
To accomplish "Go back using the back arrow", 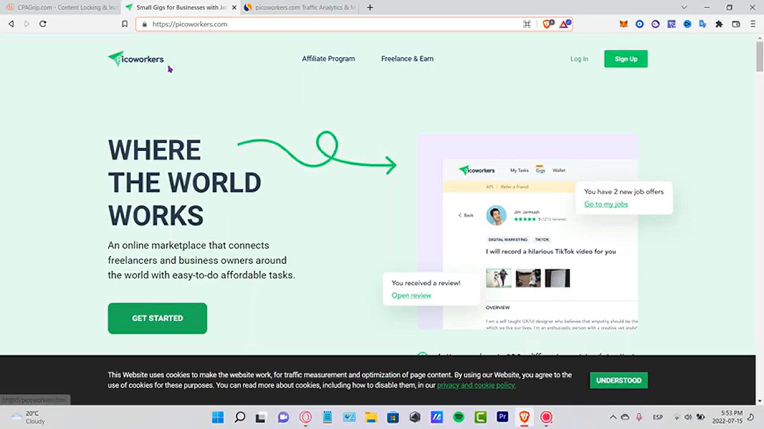I will [11, 24].
